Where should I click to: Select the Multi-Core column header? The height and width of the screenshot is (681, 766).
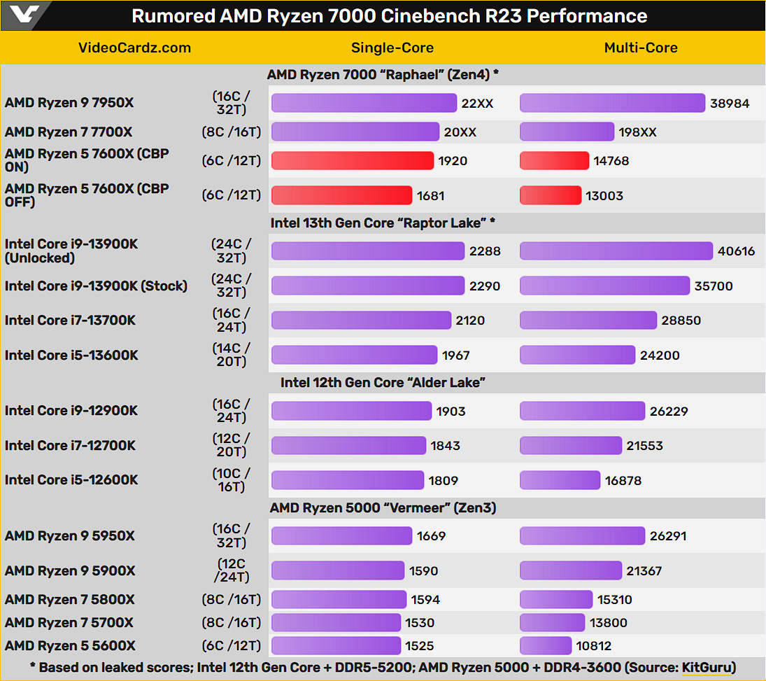pos(641,48)
